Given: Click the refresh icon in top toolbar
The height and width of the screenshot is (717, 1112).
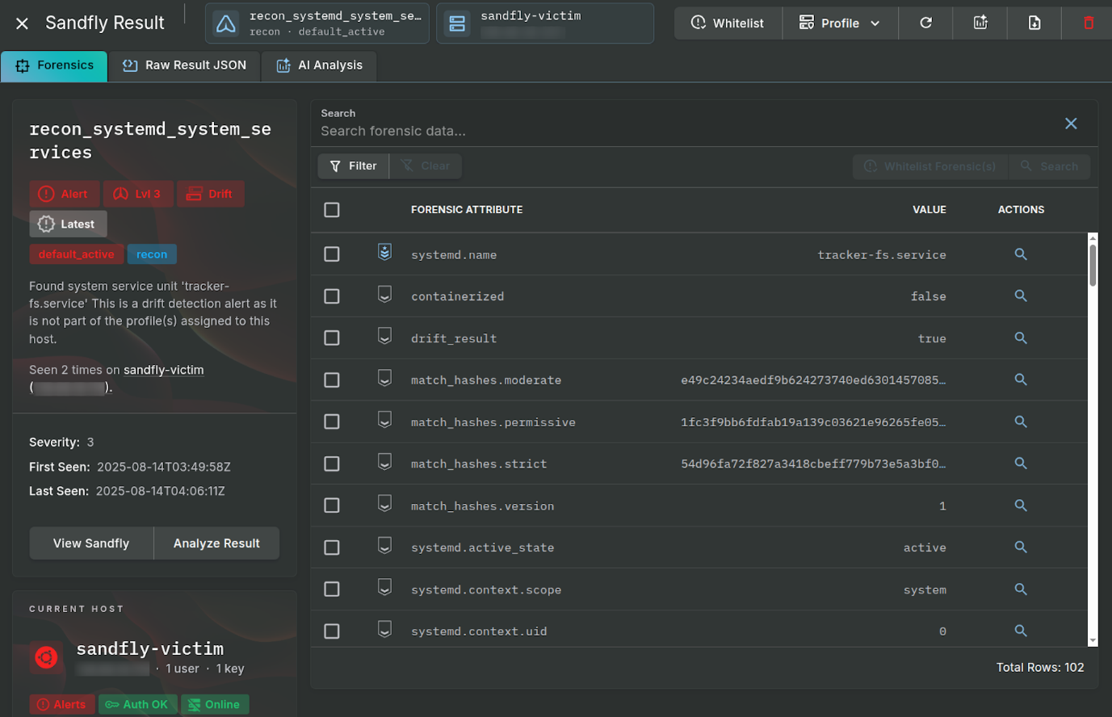Looking at the screenshot, I should click(x=925, y=23).
